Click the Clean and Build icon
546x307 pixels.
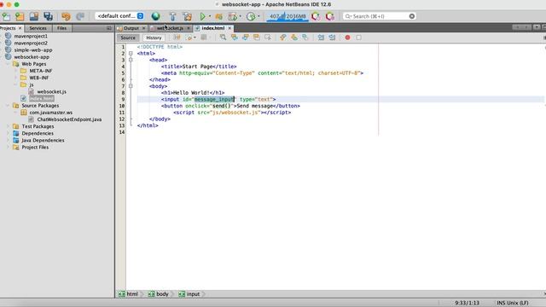click(188, 16)
